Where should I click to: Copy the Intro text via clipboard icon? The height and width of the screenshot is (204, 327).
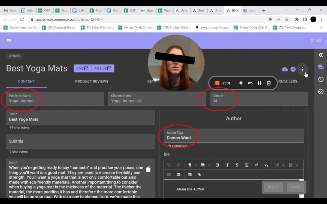click(148, 169)
